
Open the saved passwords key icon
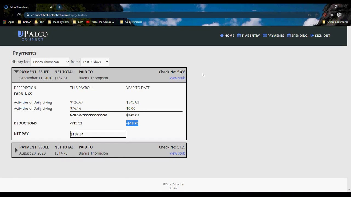309,15
